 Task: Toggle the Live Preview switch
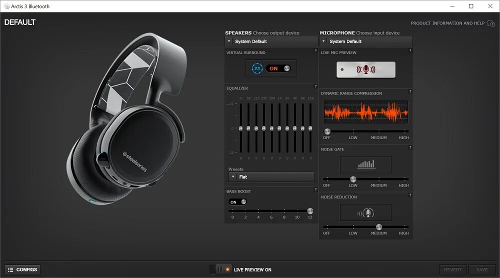tap(220, 269)
